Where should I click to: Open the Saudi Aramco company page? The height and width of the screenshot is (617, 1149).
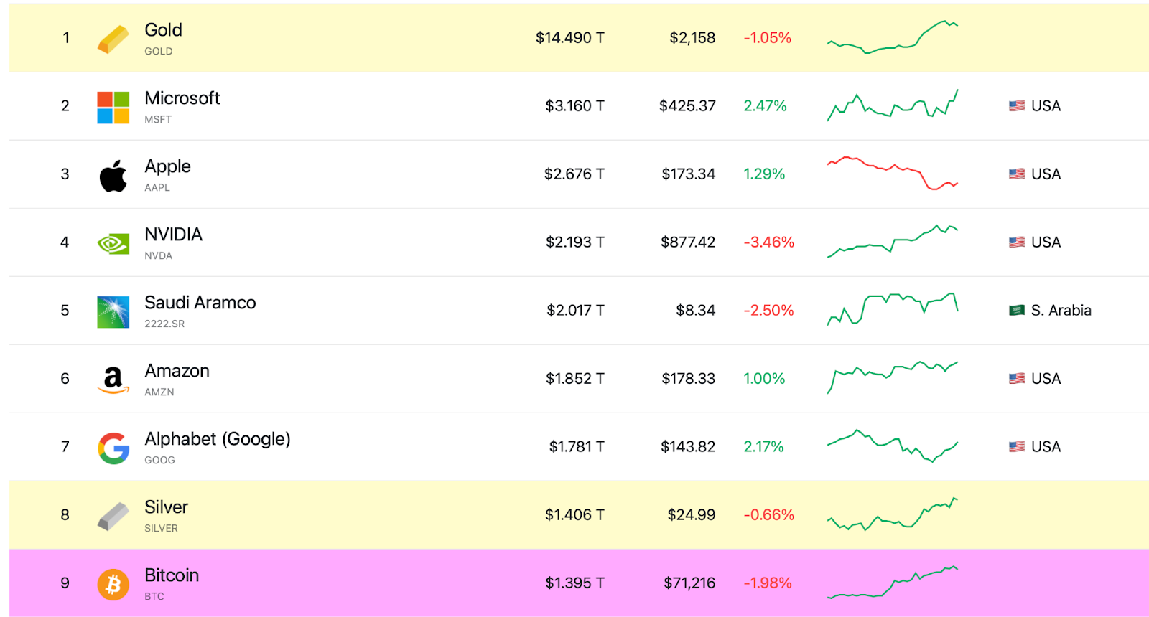[200, 303]
